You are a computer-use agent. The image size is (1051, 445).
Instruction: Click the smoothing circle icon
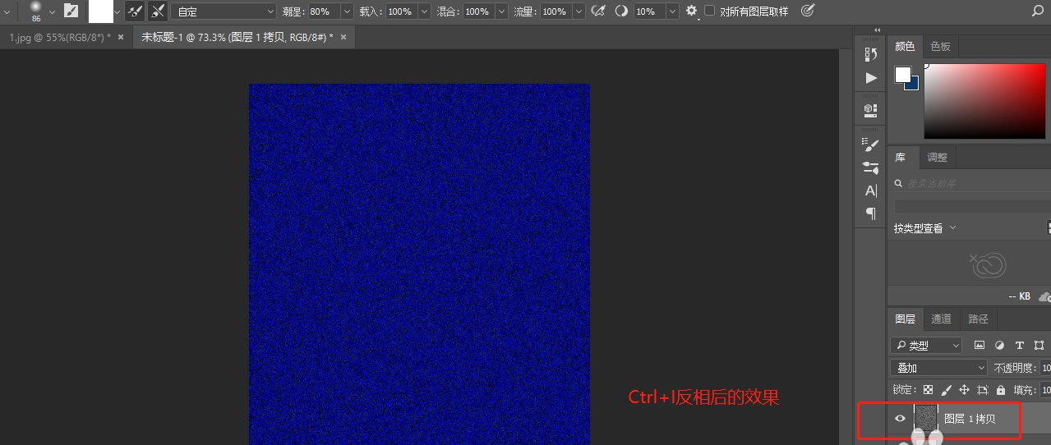point(621,11)
